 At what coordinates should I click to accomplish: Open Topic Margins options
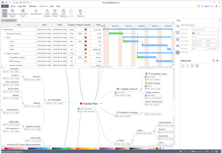click(63, 13)
